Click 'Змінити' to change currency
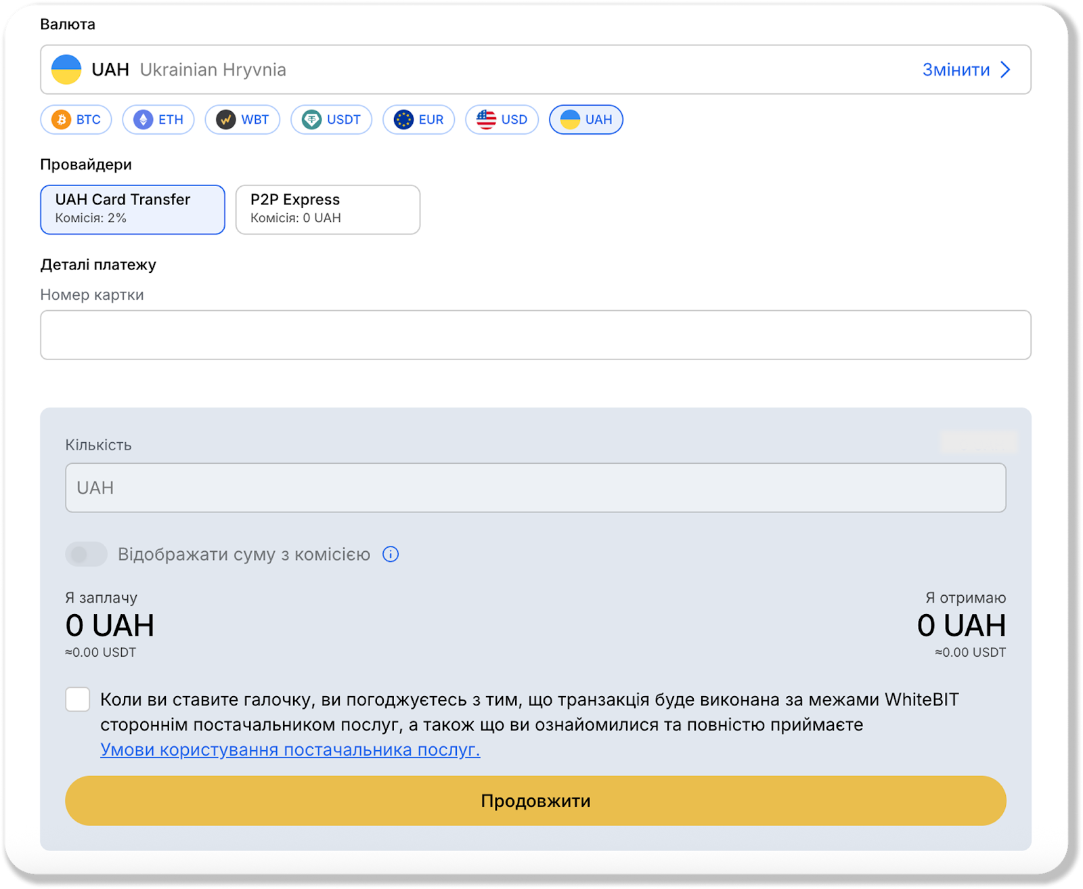The height and width of the screenshot is (889, 1083). pyautogui.click(x=956, y=70)
